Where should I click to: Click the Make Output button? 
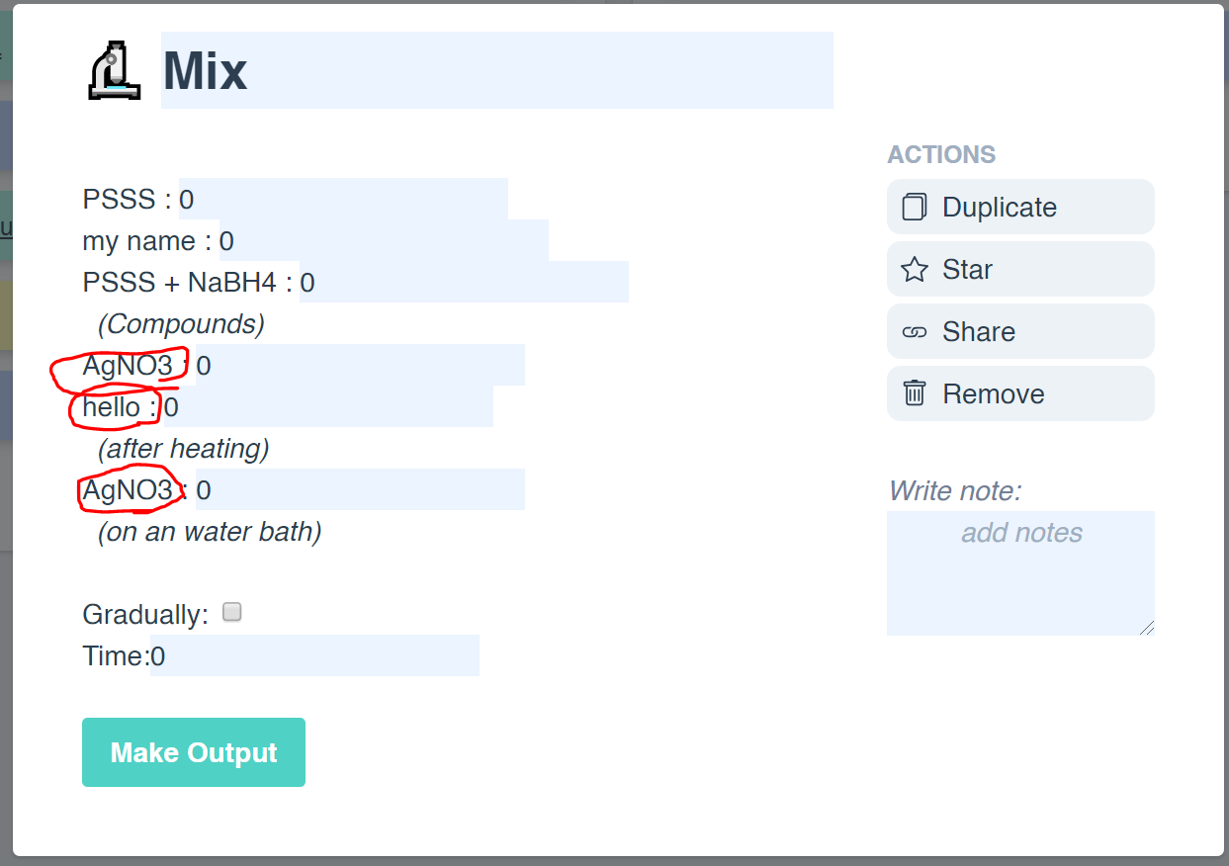(194, 752)
